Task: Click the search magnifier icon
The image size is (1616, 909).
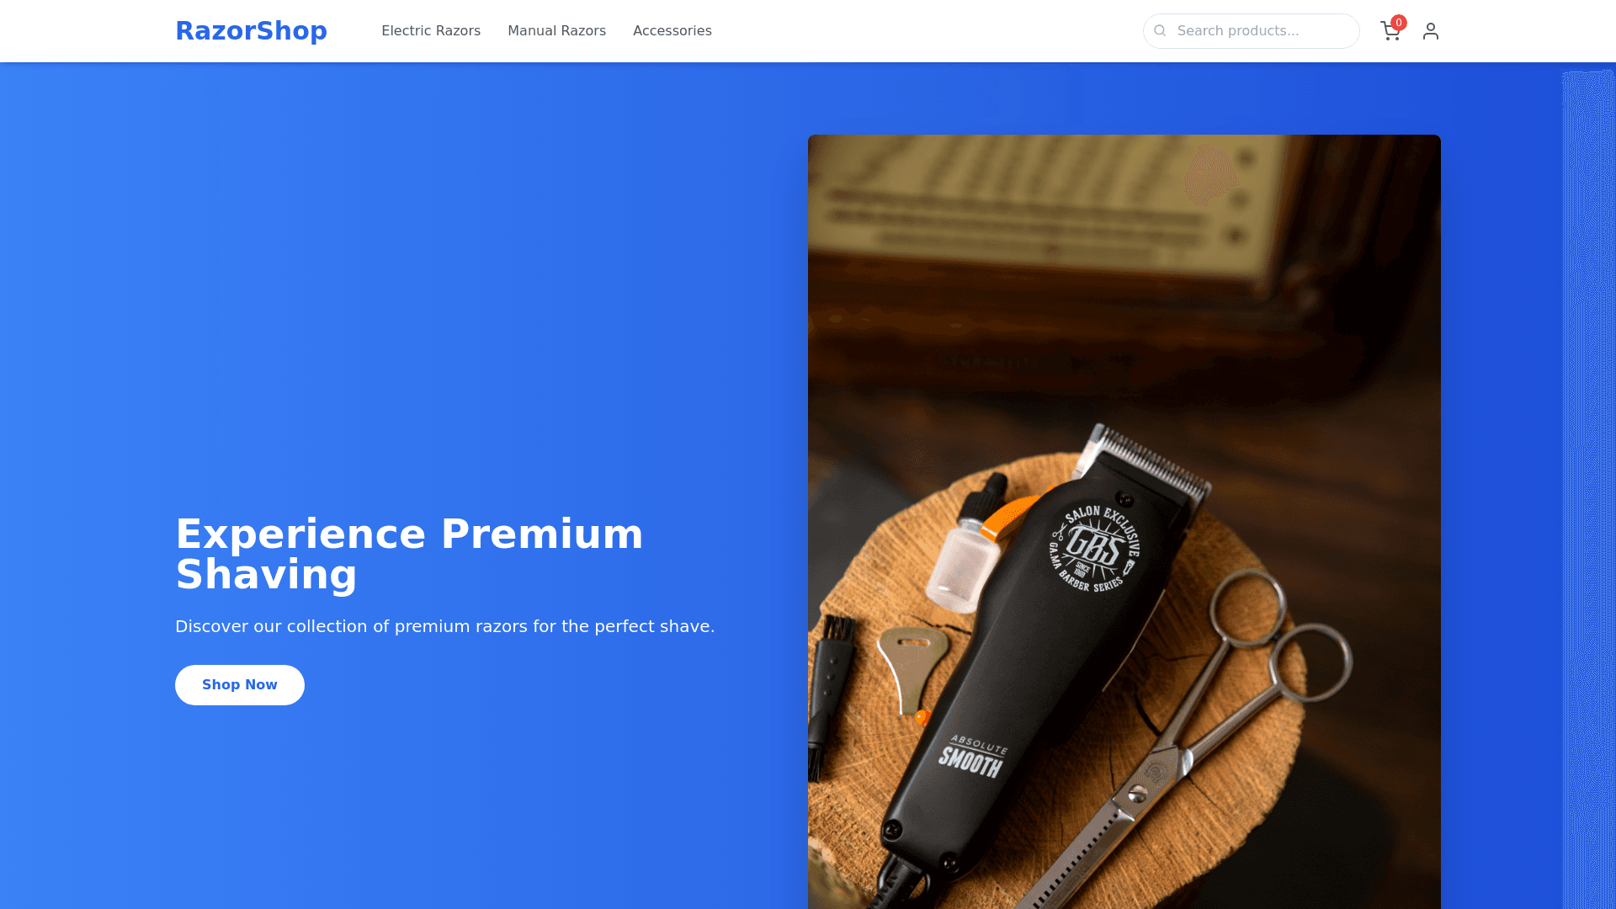Action: [x=1160, y=31]
